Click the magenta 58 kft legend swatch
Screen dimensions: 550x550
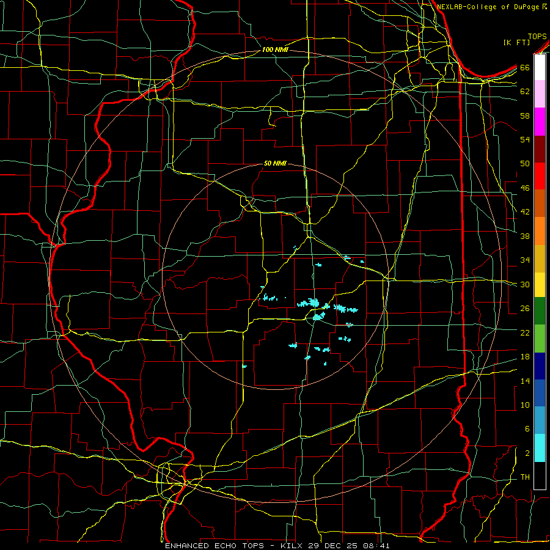540,122
